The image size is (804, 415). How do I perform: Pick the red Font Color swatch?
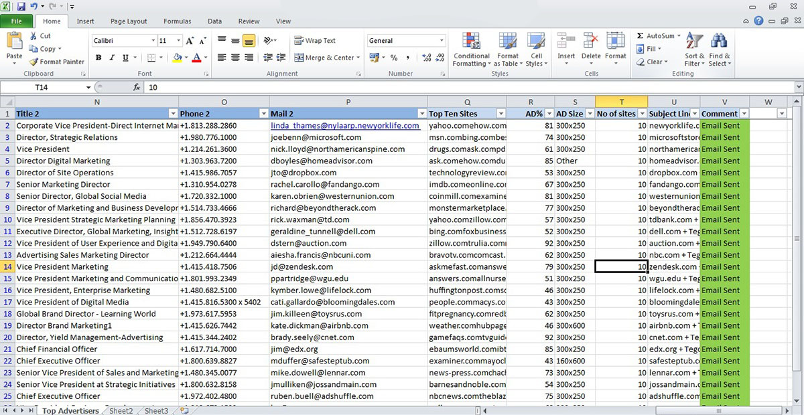click(x=198, y=58)
